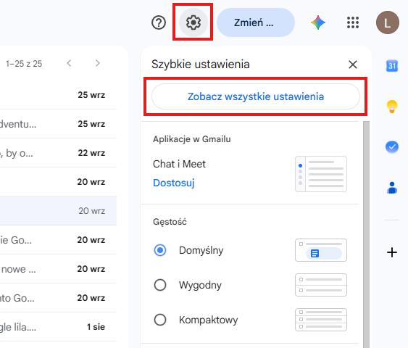
Task: Go to newer messages arrow
Action: (69, 63)
